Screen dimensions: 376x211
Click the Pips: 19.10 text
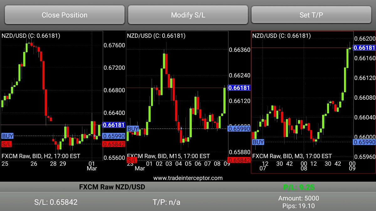299,206
